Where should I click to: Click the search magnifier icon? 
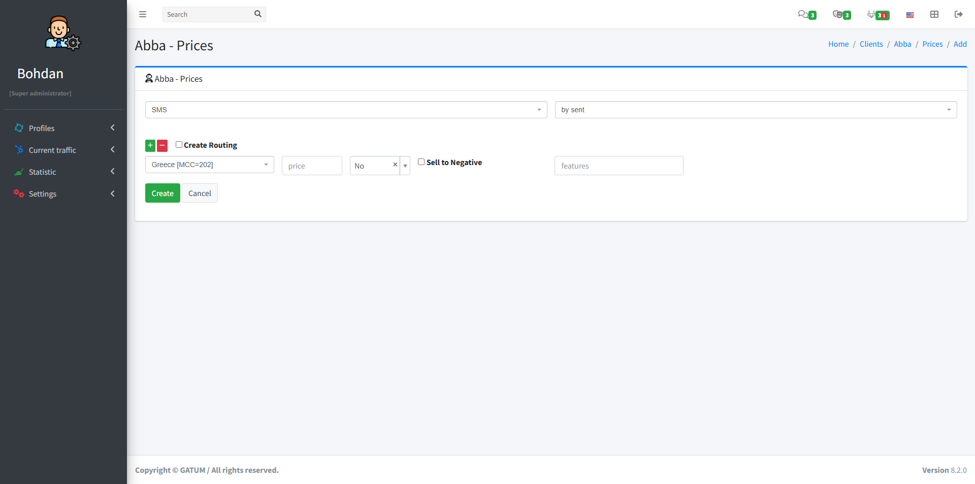(x=257, y=14)
